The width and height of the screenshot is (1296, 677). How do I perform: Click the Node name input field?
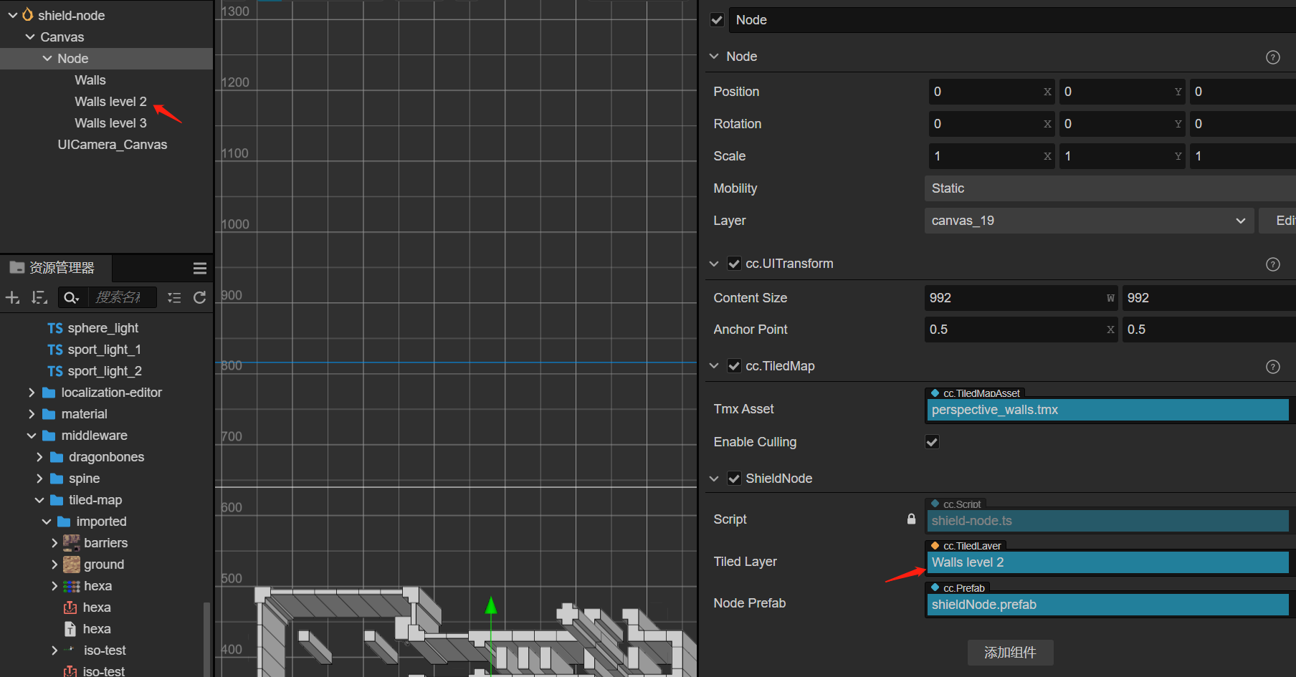pyautogui.click(x=1012, y=20)
